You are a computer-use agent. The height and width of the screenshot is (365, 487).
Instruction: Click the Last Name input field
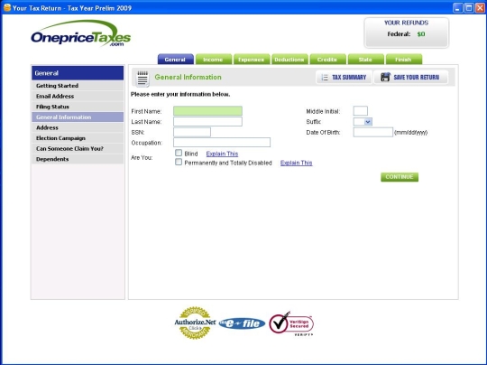[207, 122]
